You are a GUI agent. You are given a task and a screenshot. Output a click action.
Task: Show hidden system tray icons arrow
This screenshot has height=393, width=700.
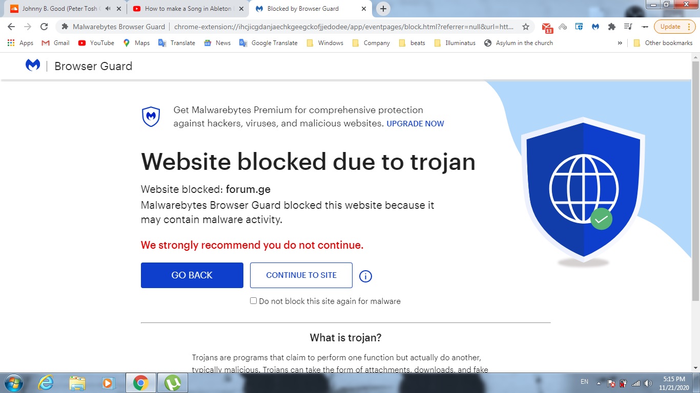(598, 382)
